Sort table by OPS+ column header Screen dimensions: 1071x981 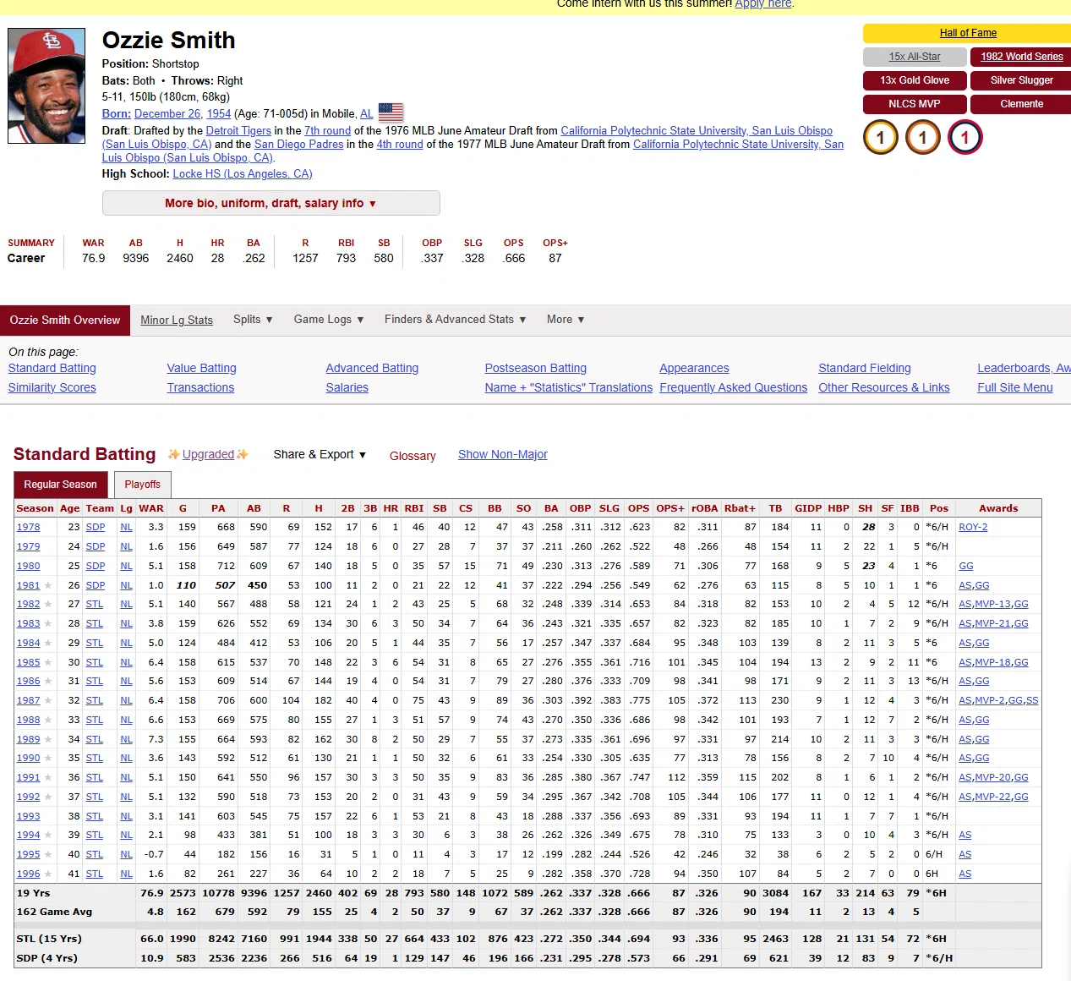670,508
